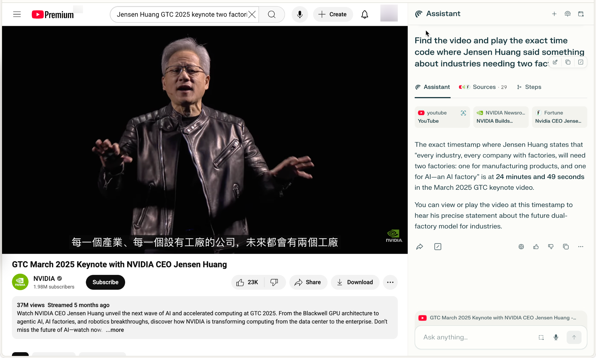Click the attached GTC video context chip
The width and height of the screenshot is (596, 358).
point(501,318)
